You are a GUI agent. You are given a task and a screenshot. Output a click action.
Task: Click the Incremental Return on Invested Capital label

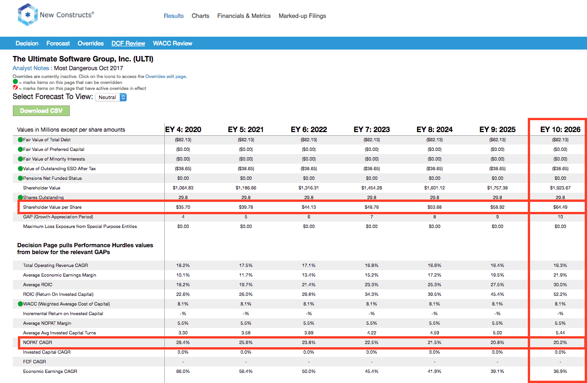coord(63,313)
